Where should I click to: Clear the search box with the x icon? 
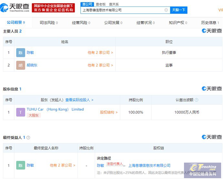pyautogui.click(x=166, y=10)
